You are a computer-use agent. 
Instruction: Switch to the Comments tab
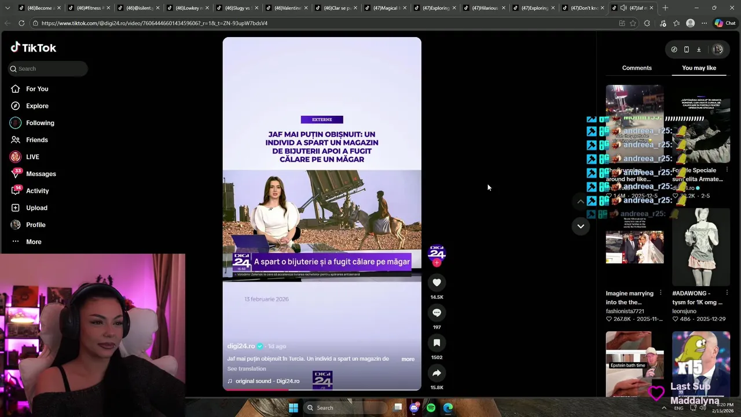click(637, 68)
